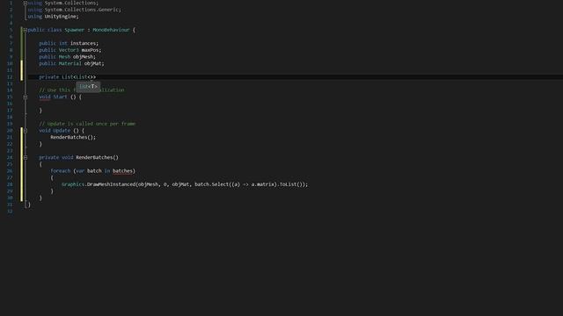The width and height of the screenshot is (563, 316).
Task: Collapse the private RenderBatches method fold toggle
Action: click(26, 158)
